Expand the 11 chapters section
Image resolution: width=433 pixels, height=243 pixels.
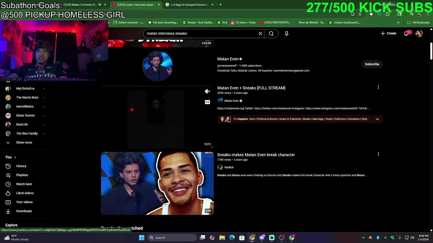[378, 119]
